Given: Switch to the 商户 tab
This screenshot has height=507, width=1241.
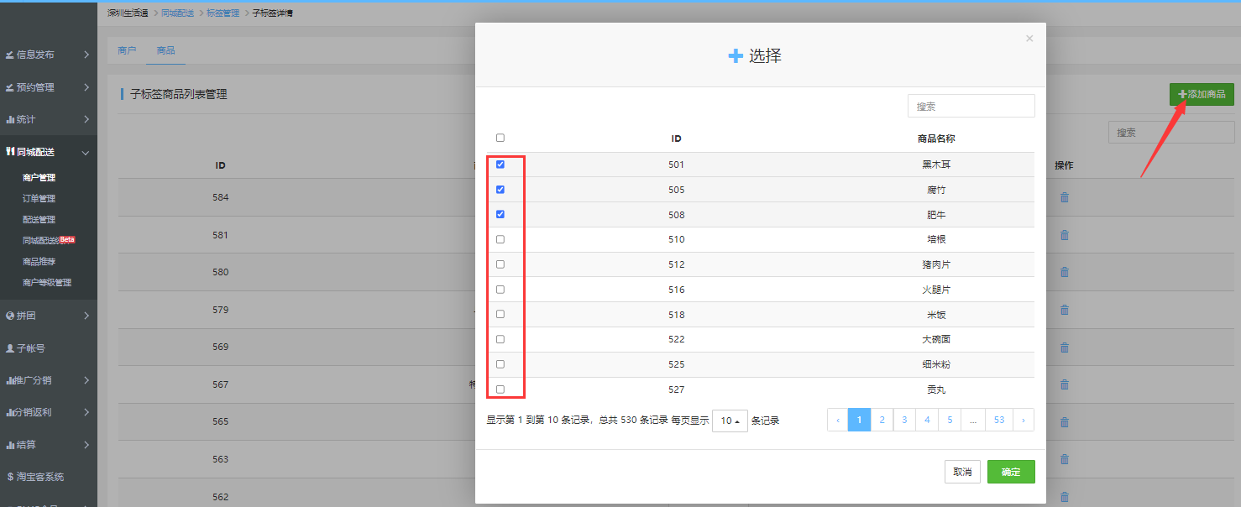Looking at the screenshot, I should [x=127, y=50].
